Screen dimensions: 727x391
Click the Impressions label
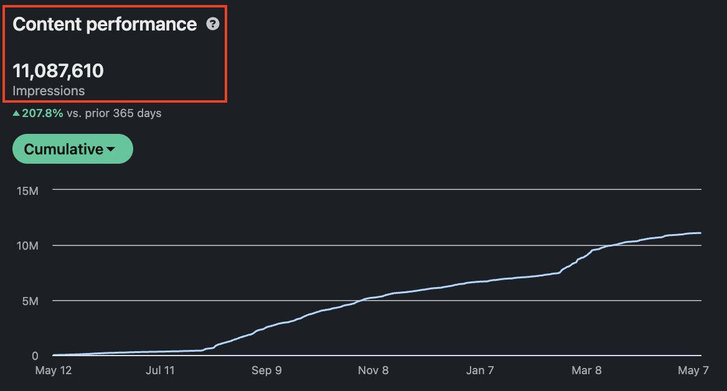click(x=49, y=91)
